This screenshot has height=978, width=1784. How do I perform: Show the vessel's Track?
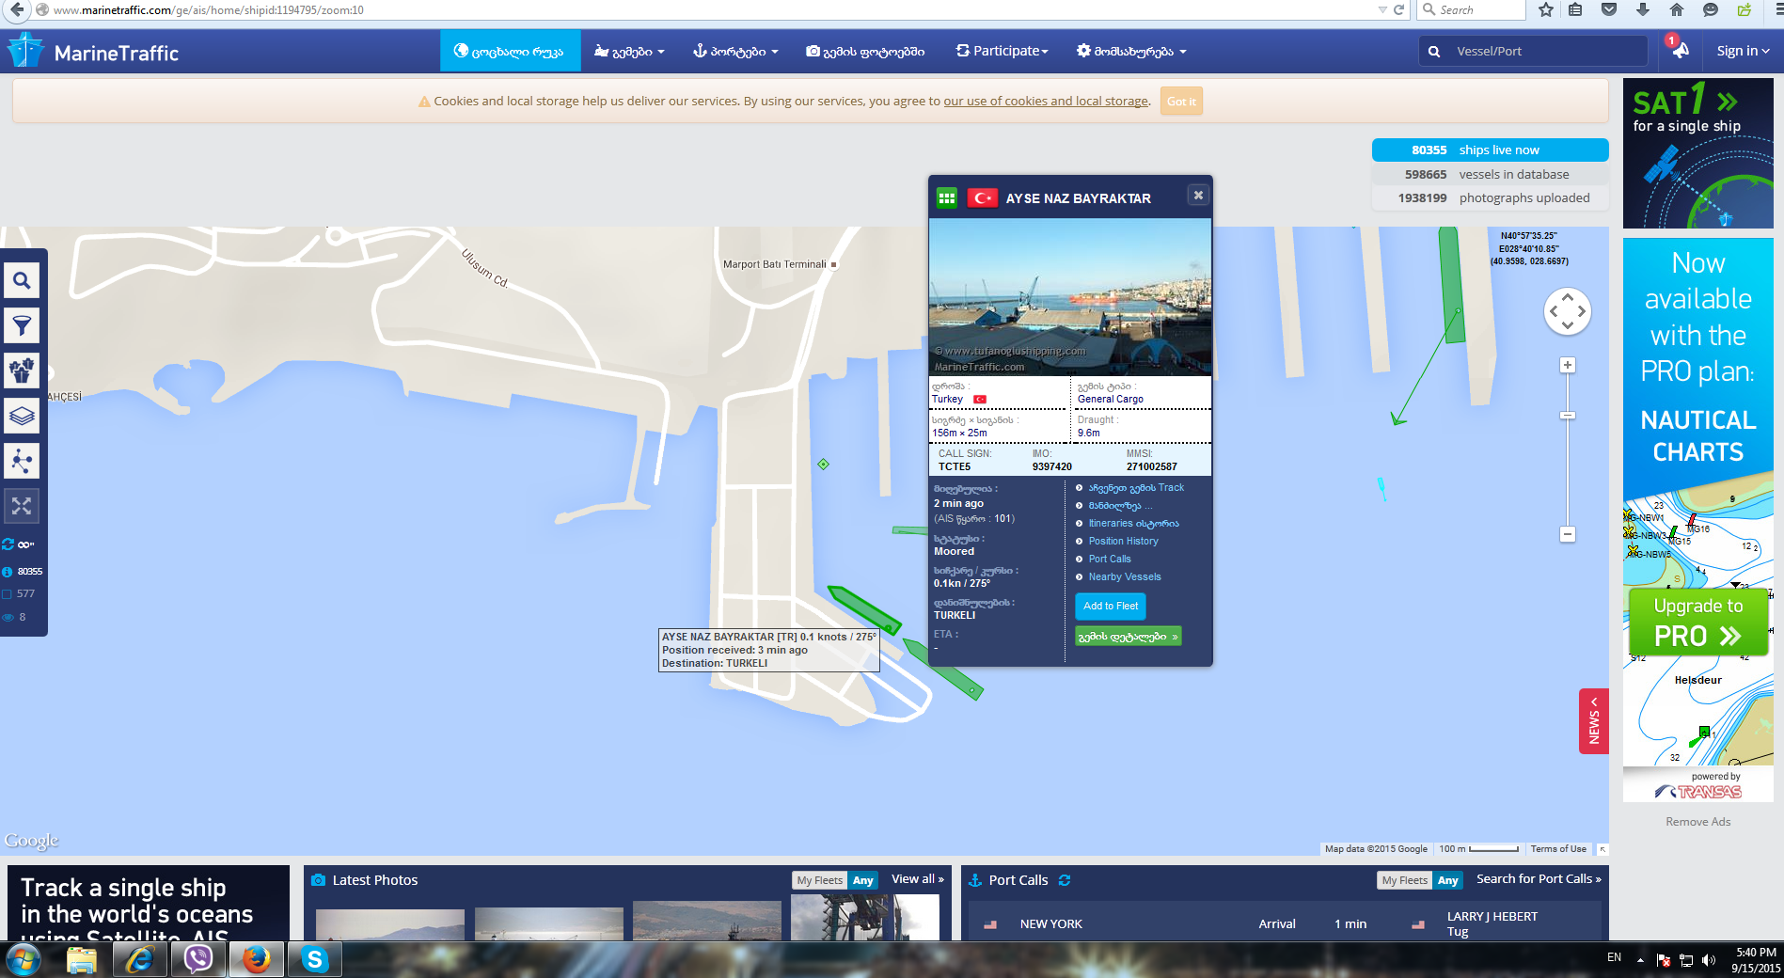pyautogui.click(x=1136, y=488)
